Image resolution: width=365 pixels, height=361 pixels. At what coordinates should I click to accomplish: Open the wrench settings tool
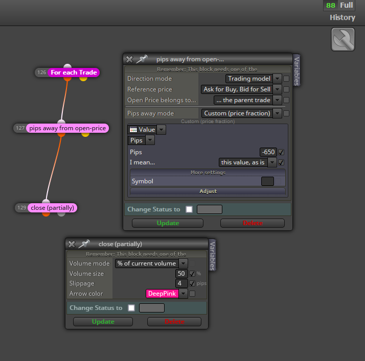point(343,39)
